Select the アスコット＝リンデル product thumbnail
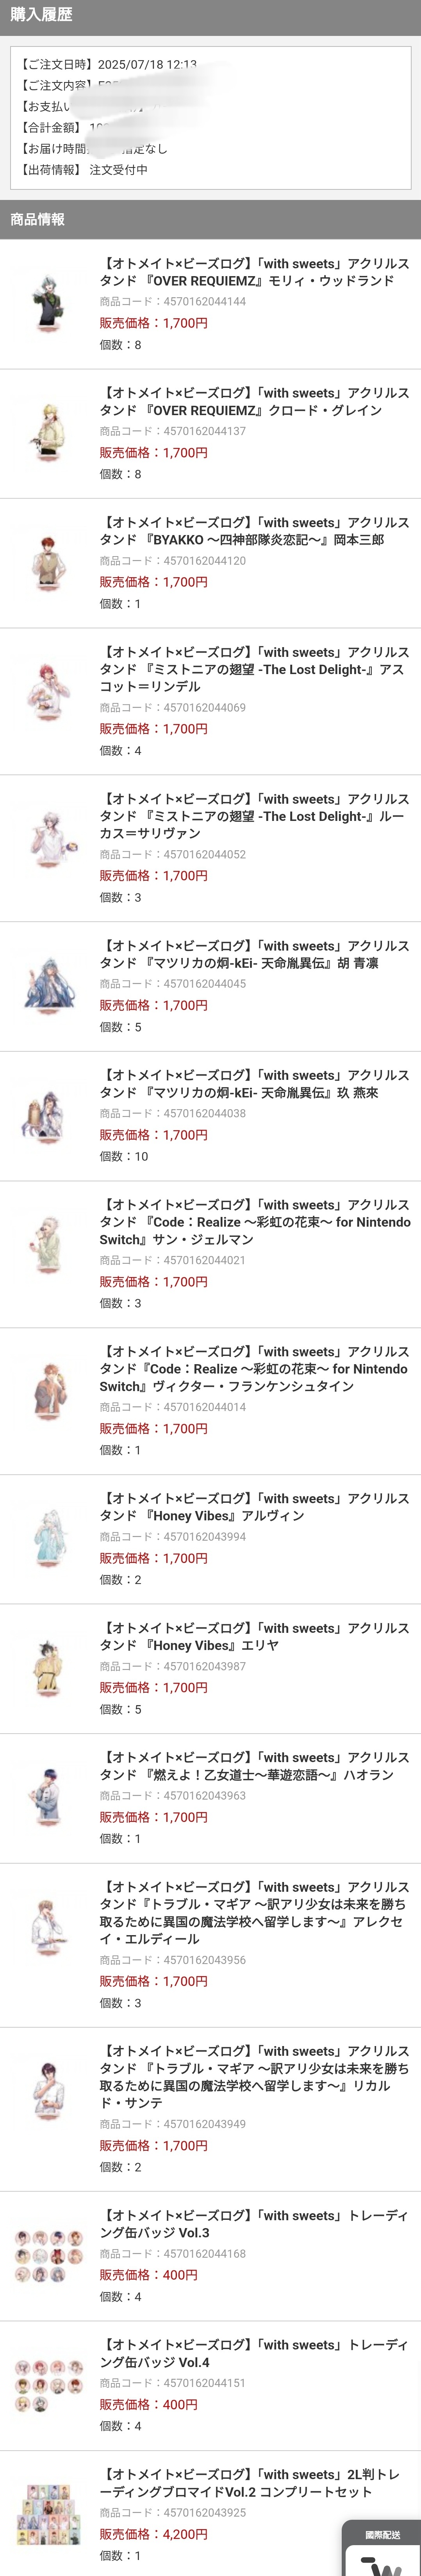 pos(48,700)
